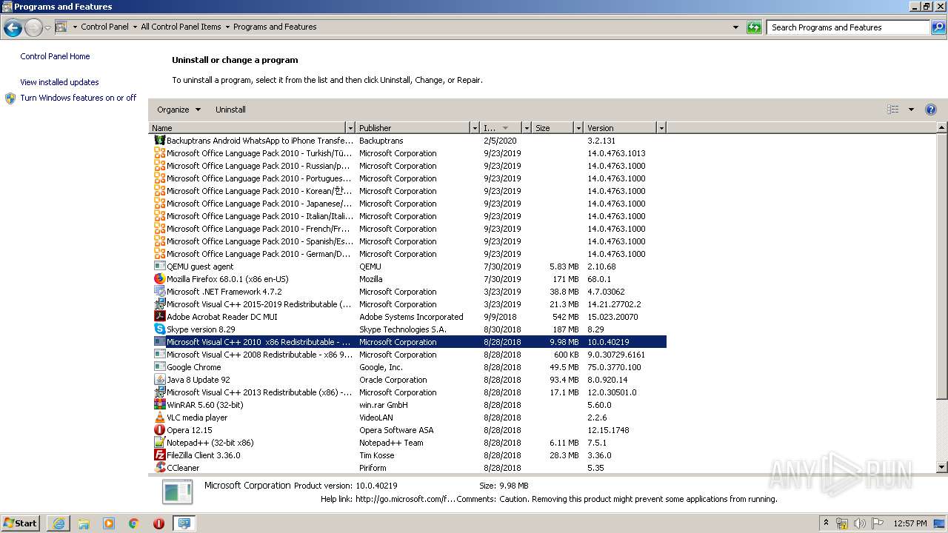Click the FileZilla Client 3.36.0 icon
The height and width of the screenshot is (533, 948).
pyautogui.click(x=159, y=455)
